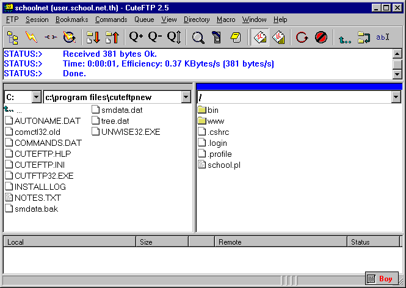Image resolution: width=406 pixels, height=288 pixels.
Task: Toggle the long listing (LL) icon
Action: pyautogui.click(x=278, y=37)
